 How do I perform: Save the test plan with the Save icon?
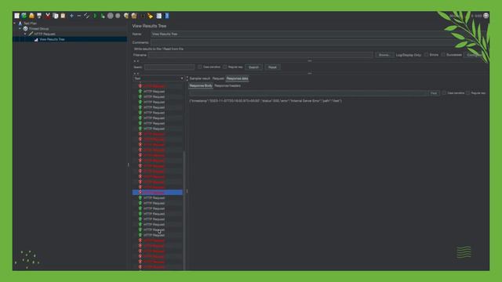[x=39, y=16]
